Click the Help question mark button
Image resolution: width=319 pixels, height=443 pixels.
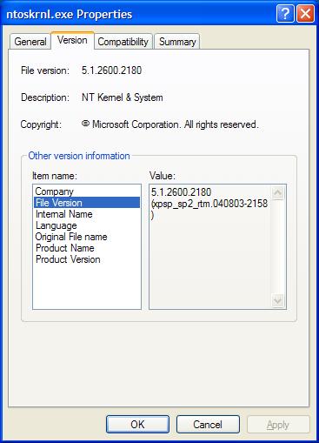(x=285, y=14)
